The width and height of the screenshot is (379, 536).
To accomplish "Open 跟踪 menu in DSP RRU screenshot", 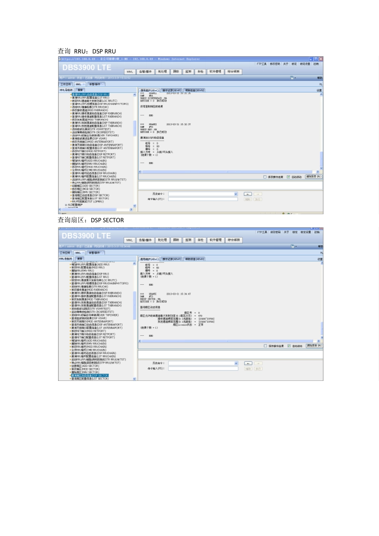I will point(176,72).
